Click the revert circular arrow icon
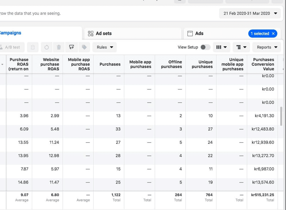Screen dimensions: 286x210 point(47,47)
